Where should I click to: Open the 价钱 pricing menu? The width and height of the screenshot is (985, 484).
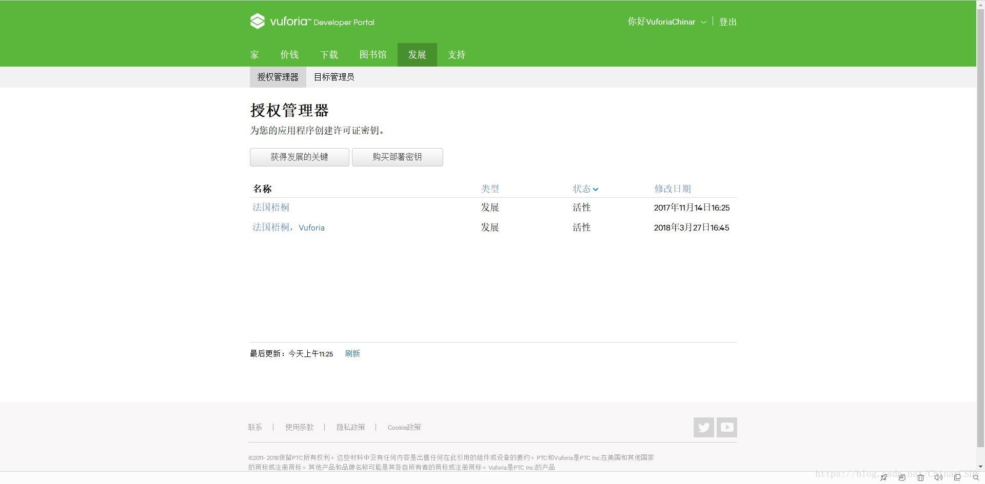click(289, 55)
